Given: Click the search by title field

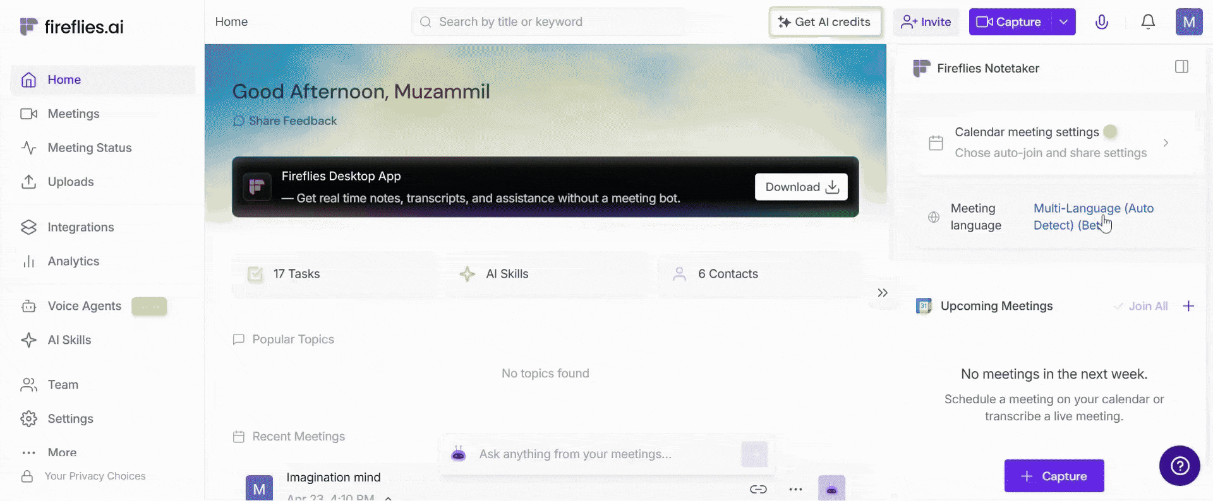Looking at the screenshot, I should (548, 22).
